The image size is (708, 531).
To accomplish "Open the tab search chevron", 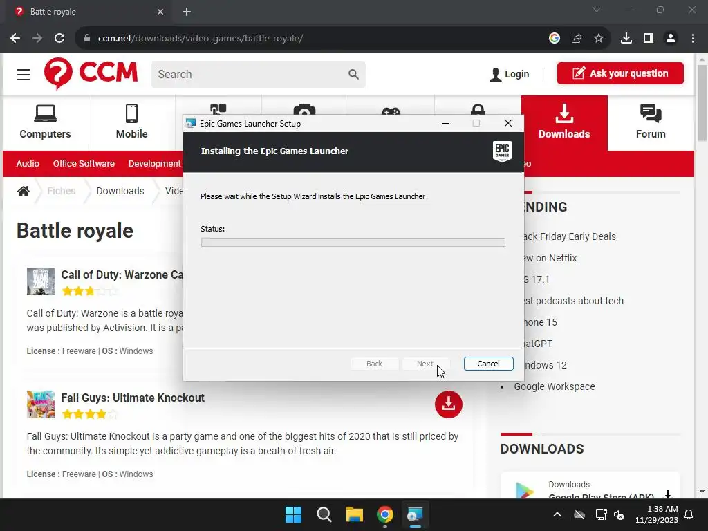I will [597, 10].
